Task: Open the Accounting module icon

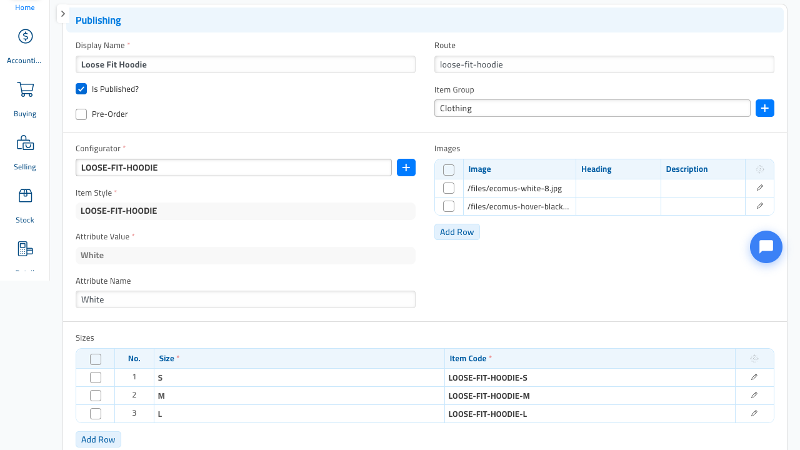Action: [x=25, y=36]
